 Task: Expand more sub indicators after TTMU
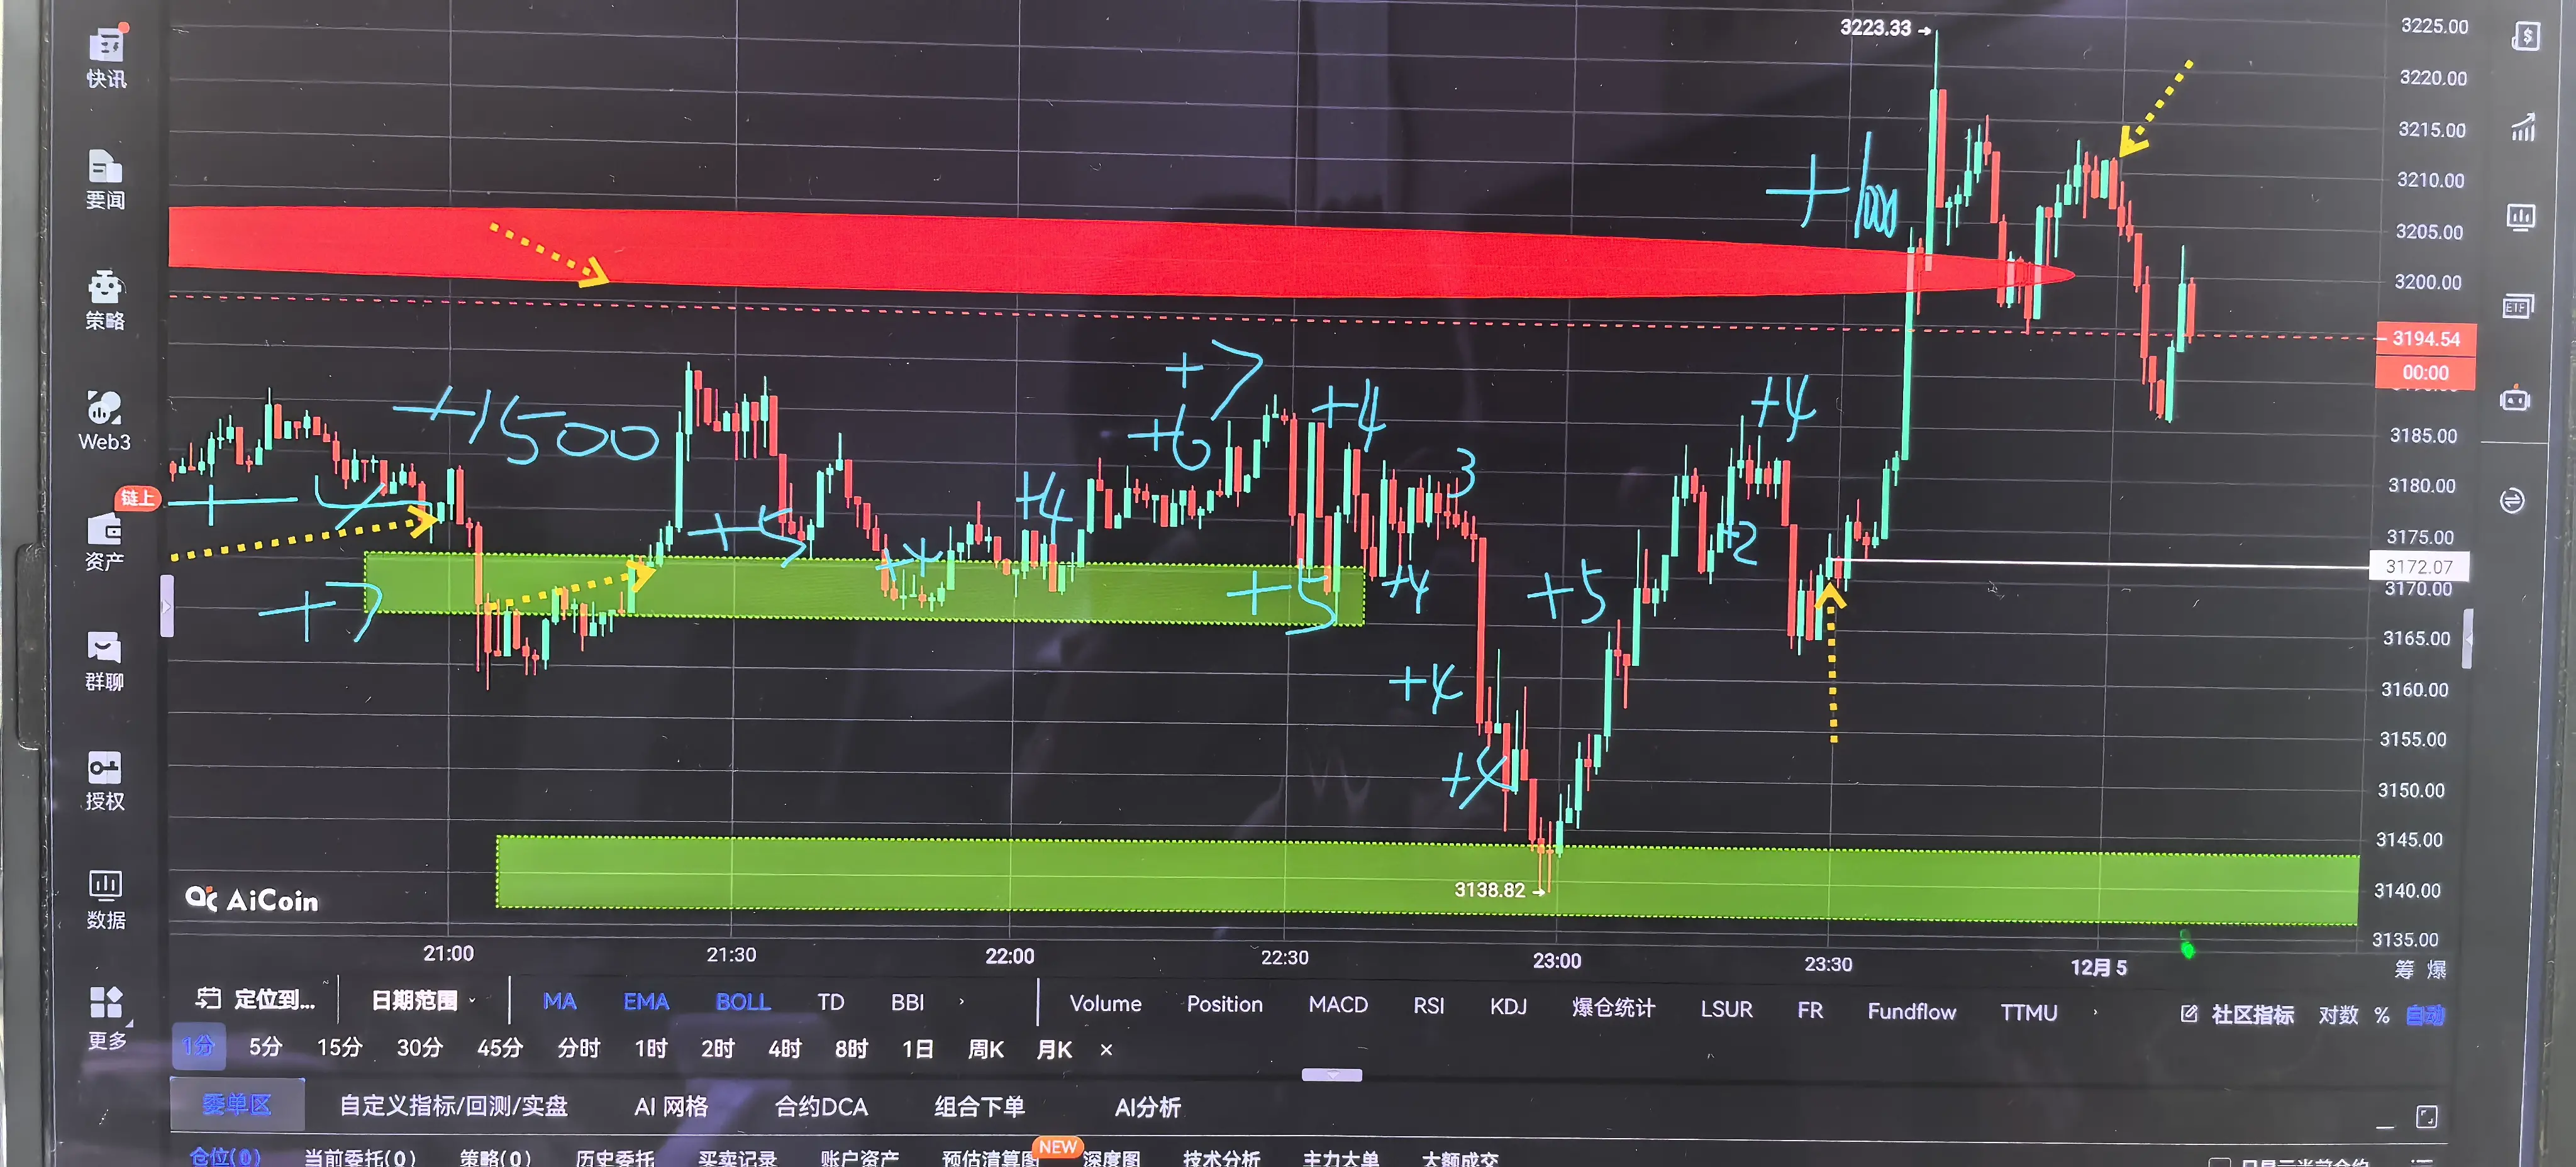click(x=2096, y=1012)
